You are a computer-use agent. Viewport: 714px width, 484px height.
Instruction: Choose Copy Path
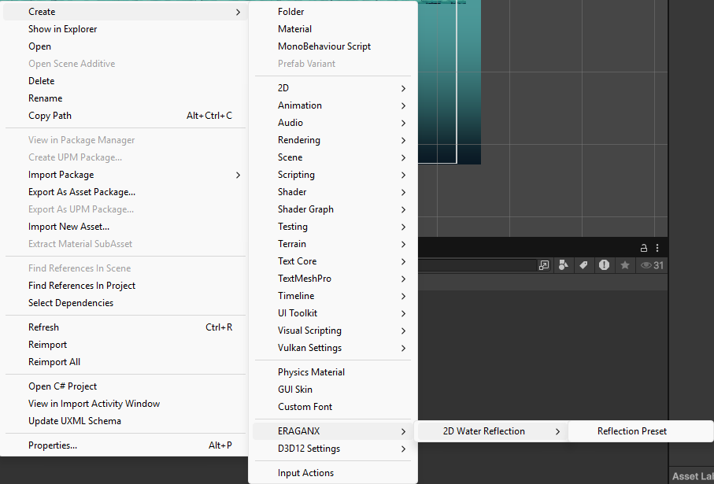point(125,115)
